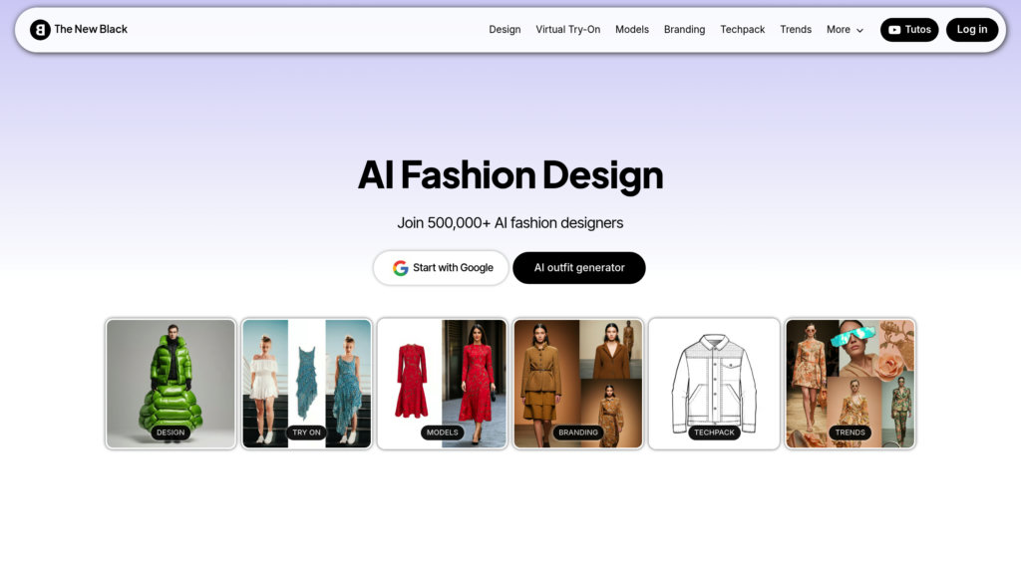Screen dimensions: 1021x574
Task: Expand the More menu chevron
Action: (x=859, y=31)
